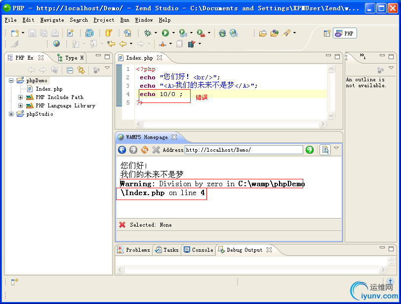This screenshot has width=401, height=304.
Task: Click the Open Type folder icon
Action: tap(263, 33)
